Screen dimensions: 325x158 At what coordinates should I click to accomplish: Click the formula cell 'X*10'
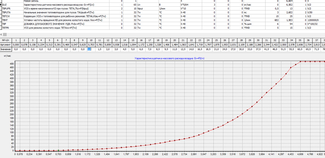pyautogui.click(x=183, y=9)
